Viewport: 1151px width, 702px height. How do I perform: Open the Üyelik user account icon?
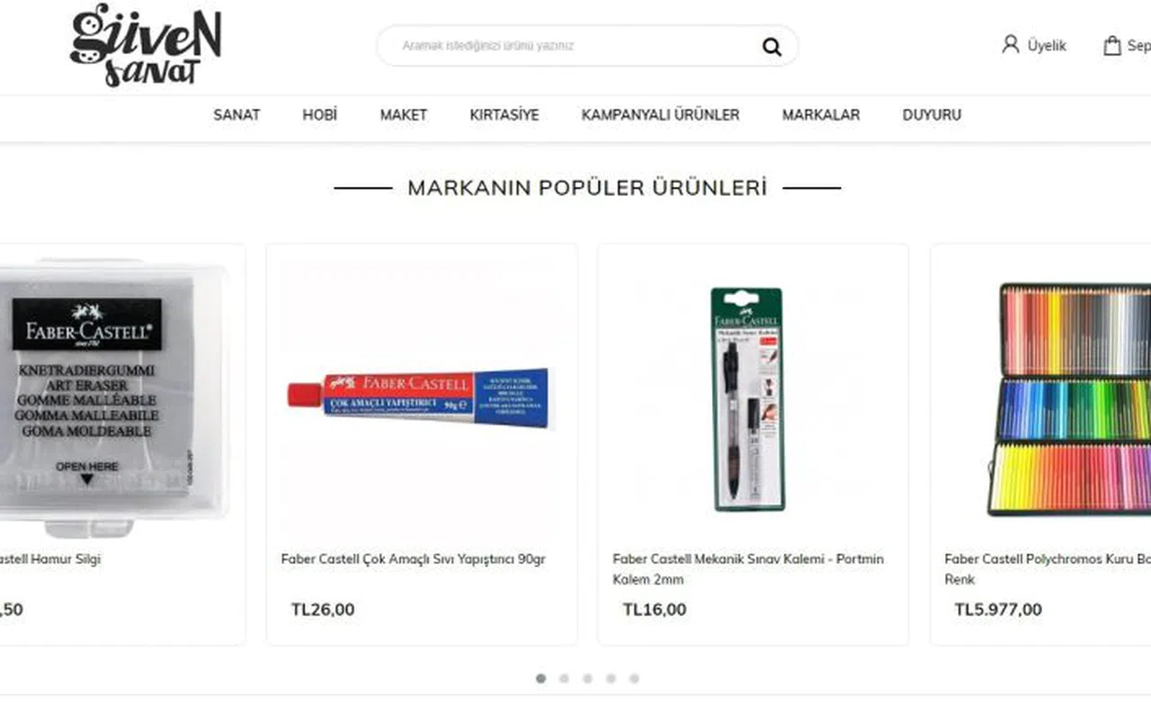1011,44
